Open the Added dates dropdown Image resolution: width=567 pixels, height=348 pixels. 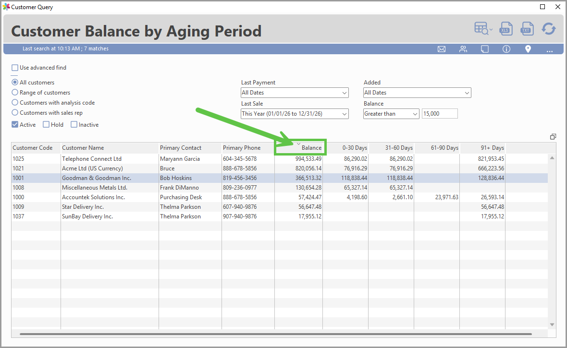point(417,93)
